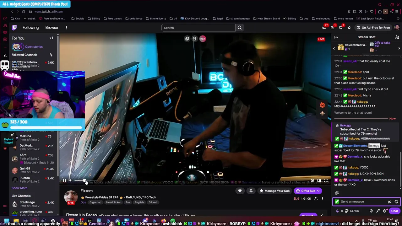Open the chat bubble icon showing 7
This screenshot has width=402, height=226.
pos(341,28)
